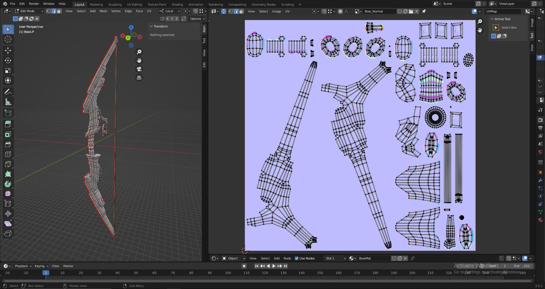Select the Bevel tool
The image size is (545, 289).
coord(8,144)
